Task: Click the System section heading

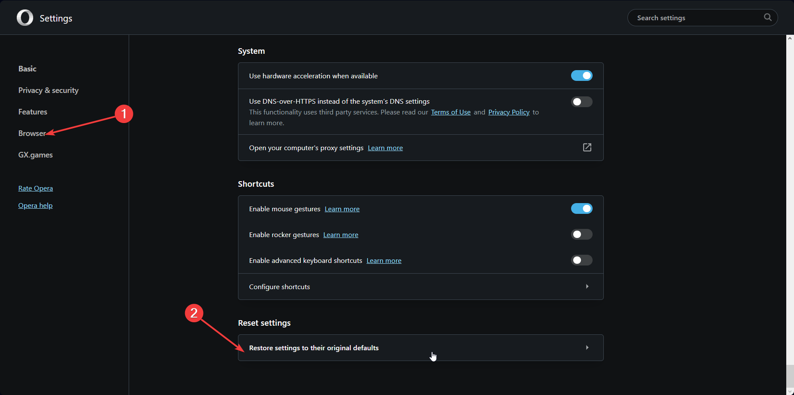Action: (x=251, y=51)
